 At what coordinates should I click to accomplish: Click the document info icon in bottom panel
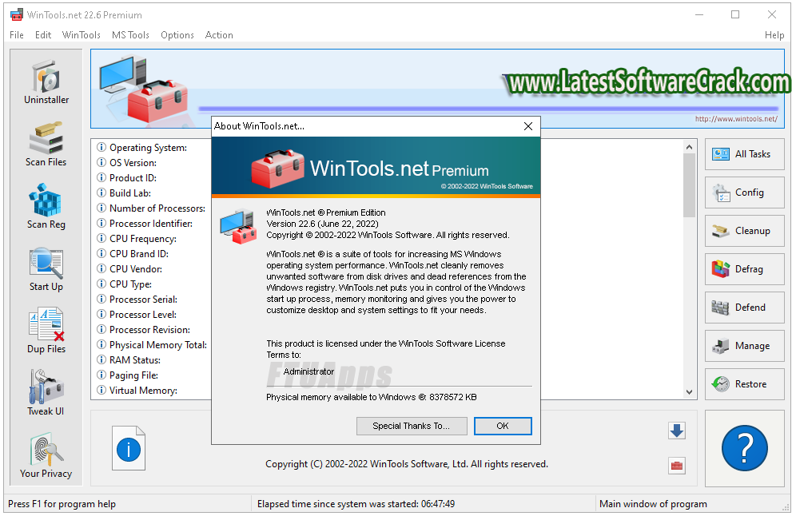pos(129,449)
